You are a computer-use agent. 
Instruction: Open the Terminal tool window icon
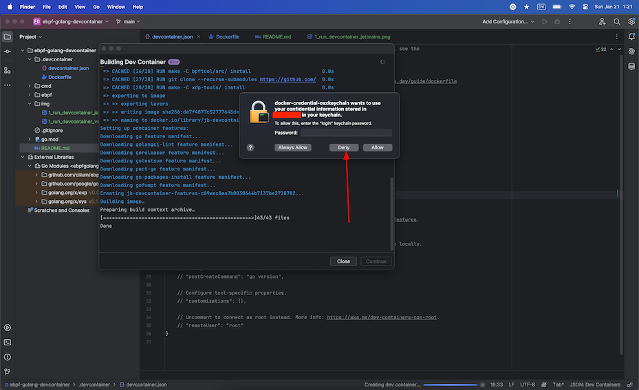coord(8,343)
